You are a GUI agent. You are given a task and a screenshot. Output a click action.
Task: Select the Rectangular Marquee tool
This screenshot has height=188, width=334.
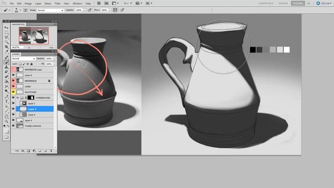click(x=6, y=32)
